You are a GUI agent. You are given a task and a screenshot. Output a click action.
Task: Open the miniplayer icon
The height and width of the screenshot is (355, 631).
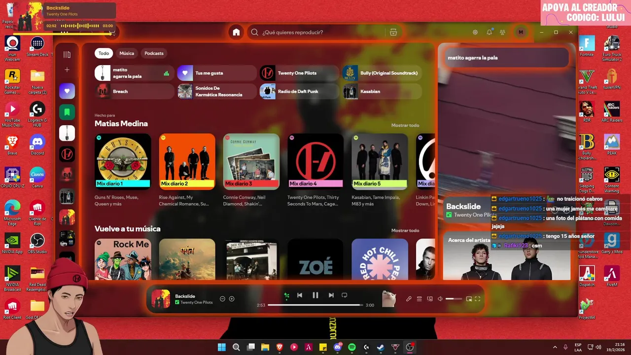(469, 299)
